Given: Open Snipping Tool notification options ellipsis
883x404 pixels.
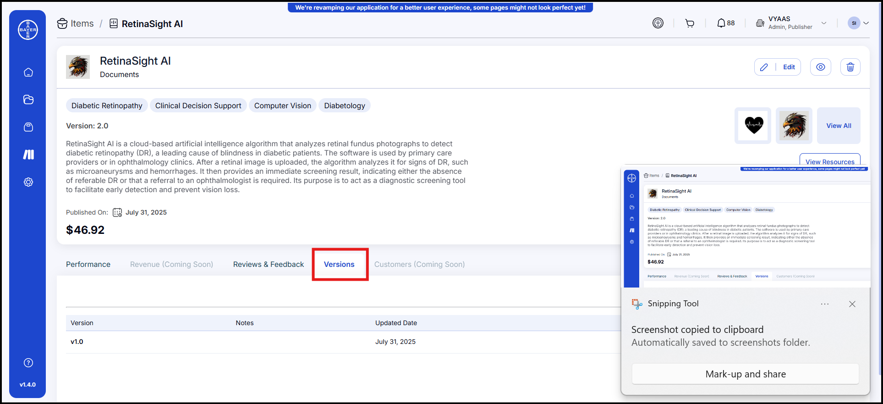Looking at the screenshot, I should pyautogui.click(x=825, y=304).
